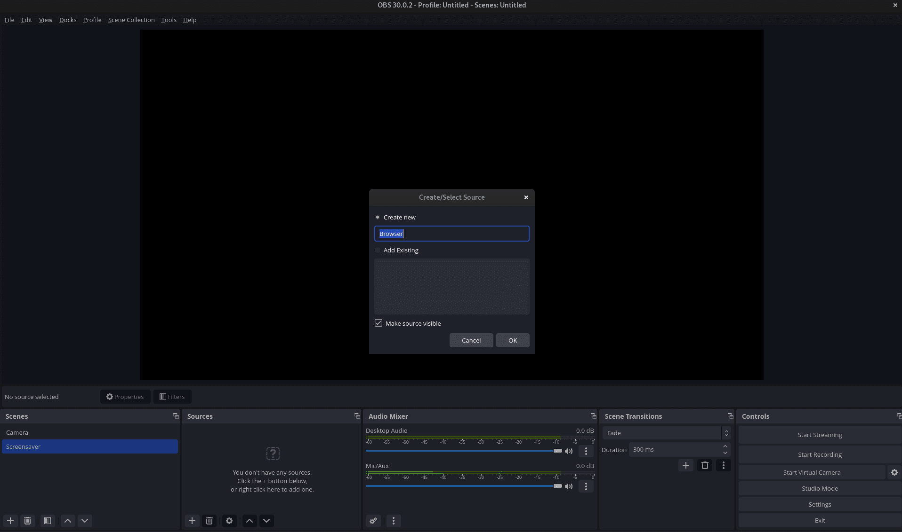Add a scene transition with plus icon
Image resolution: width=902 pixels, height=532 pixels.
pyautogui.click(x=686, y=465)
